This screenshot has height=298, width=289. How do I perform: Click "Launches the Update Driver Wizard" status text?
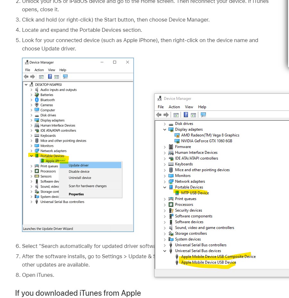click(48, 229)
